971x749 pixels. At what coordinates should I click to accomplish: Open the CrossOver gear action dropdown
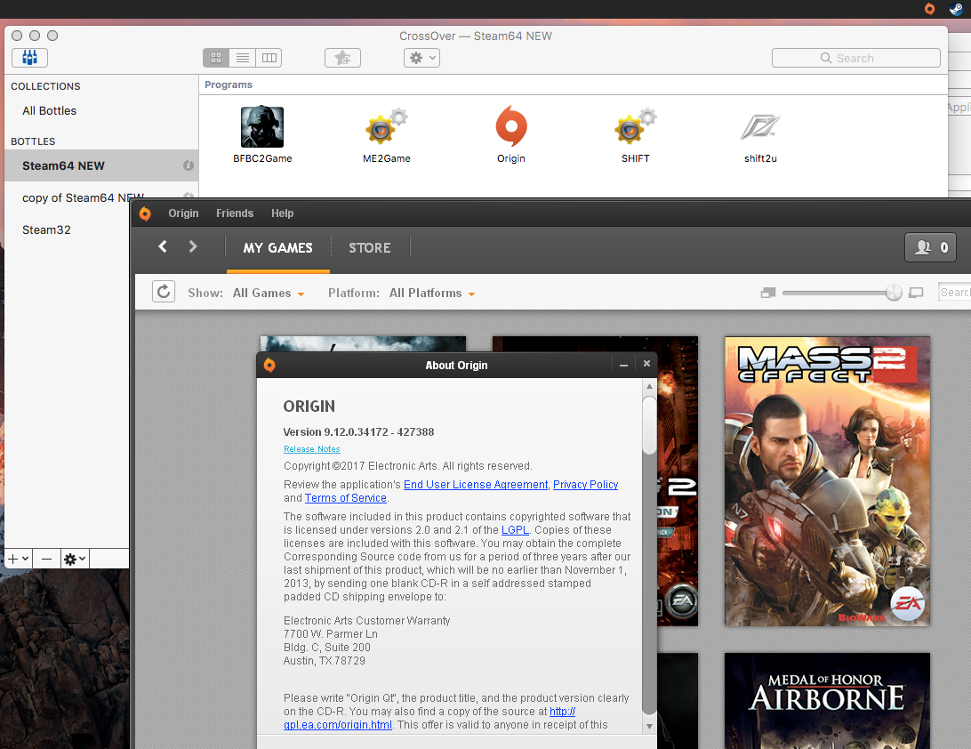point(421,58)
